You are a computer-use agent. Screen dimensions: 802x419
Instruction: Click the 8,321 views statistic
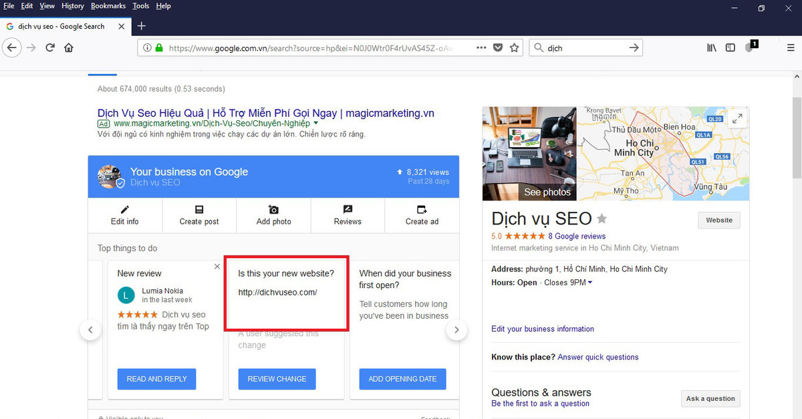click(423, 172)
